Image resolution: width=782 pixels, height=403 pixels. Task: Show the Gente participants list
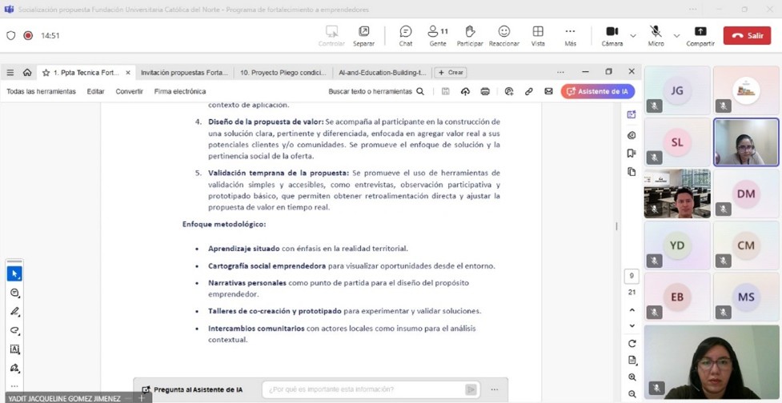[437, 35]
